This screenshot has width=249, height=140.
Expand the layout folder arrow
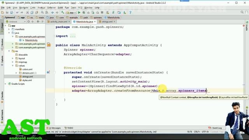[x=13, y=58]
